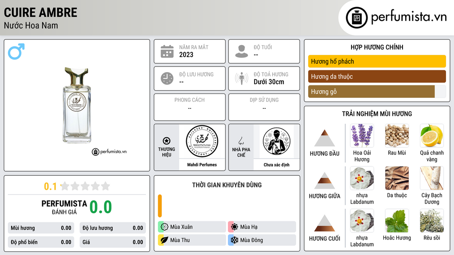Click the Độ lưu hương 0.00 score row
The height and width of the screenshot is (255, 454).
point(113,228)
